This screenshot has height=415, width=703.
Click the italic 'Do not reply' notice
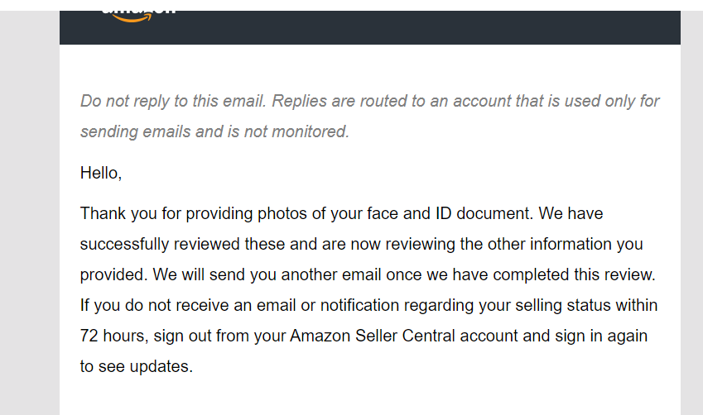(369, 116)
